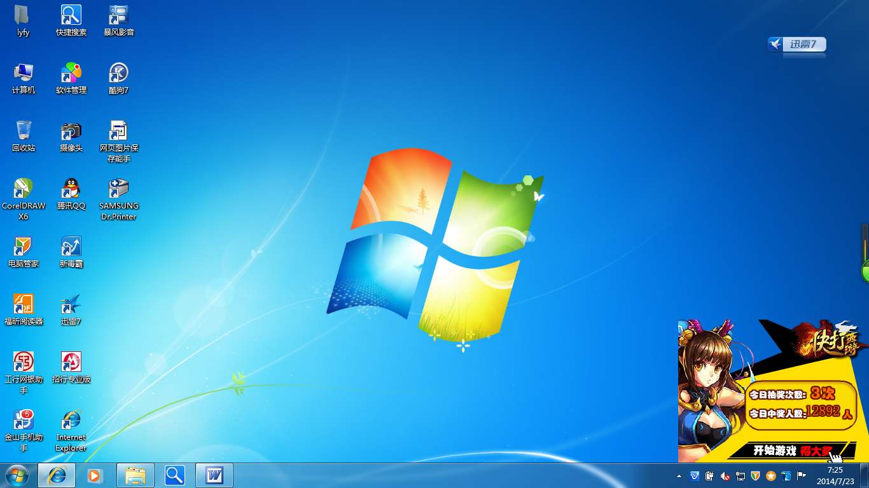Screen dimensions: 869x488
Task: Click the orange star tray icon
Action: [771, 475]
